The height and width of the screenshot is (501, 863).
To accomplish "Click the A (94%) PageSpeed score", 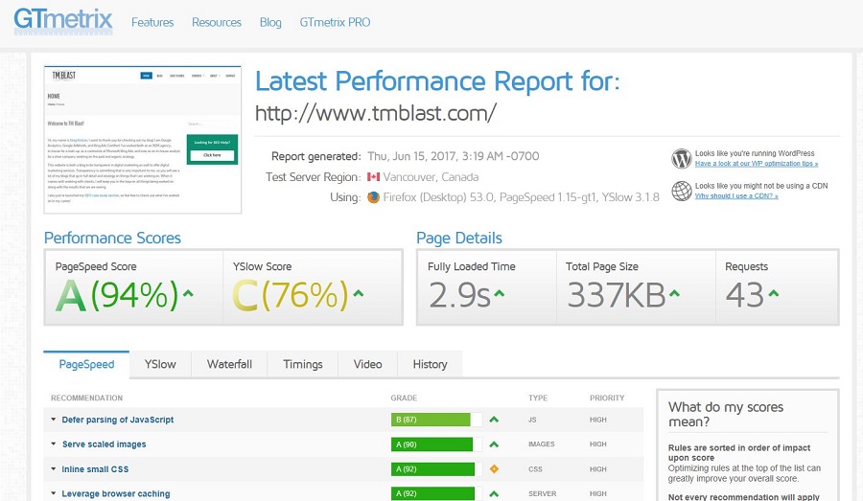I will (117, 295).
